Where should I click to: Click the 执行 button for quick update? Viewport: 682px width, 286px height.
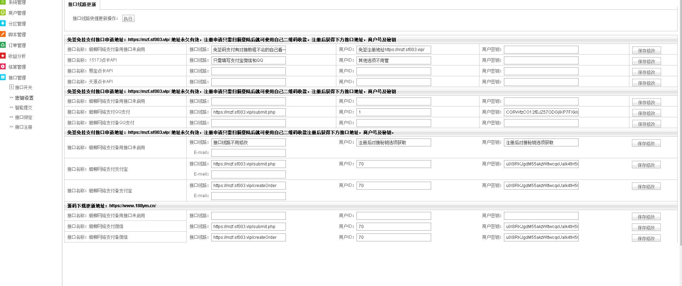click(128, 18)
